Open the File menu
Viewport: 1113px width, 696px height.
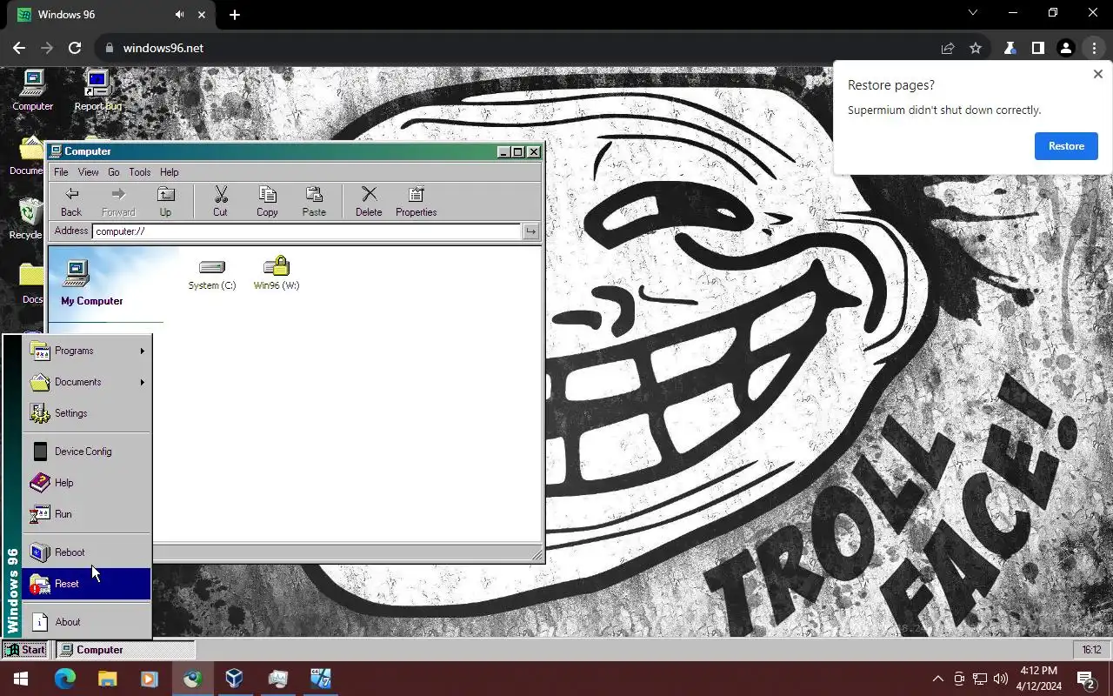pos(61,172)
